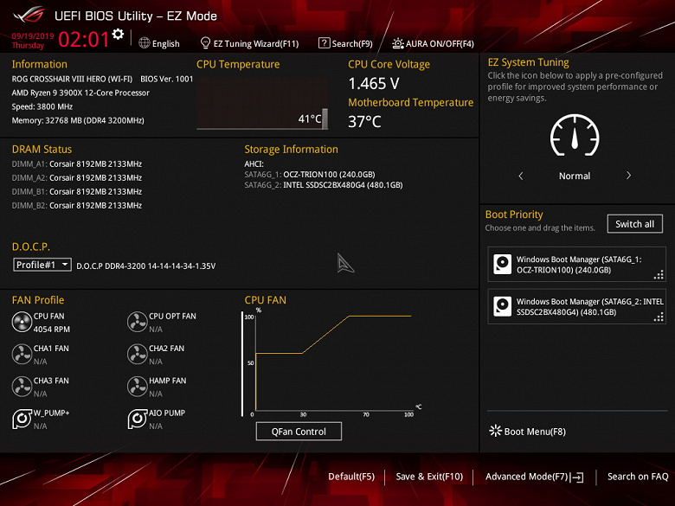Open the D.O.C.P. Profile#1 dropdown
The image size is (675, 506).
tap(42, 265)
